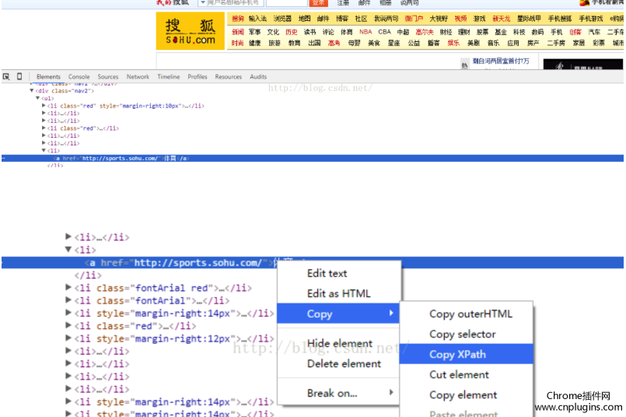The image size is (626, 417).
Task: Focus the password input field
Action: pyautogui.click(x=287, y=3)
